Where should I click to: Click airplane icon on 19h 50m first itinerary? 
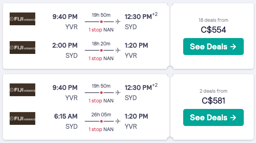click(x=118, y=22)
